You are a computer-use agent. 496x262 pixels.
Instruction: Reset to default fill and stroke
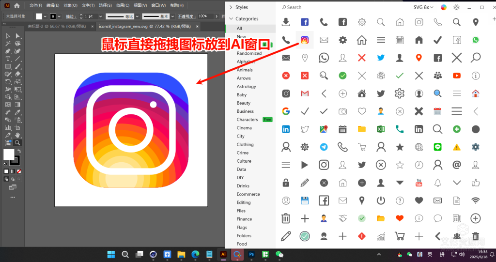5,164
